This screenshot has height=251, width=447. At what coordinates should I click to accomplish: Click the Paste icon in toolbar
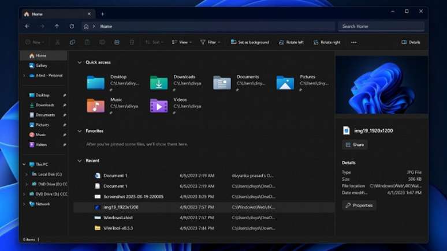click(x=87, y=42)
